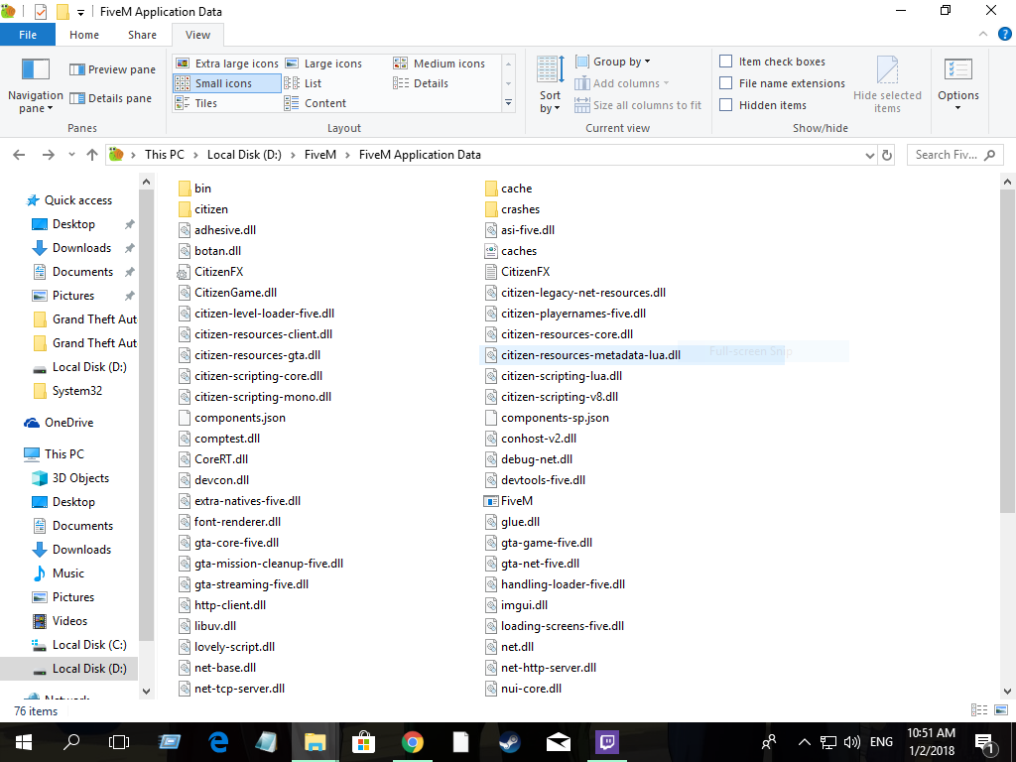The width and height of the screenshot is (1016, 762).
Task: Switch to the Home ribbon tab
Action: tap(84, 35)
